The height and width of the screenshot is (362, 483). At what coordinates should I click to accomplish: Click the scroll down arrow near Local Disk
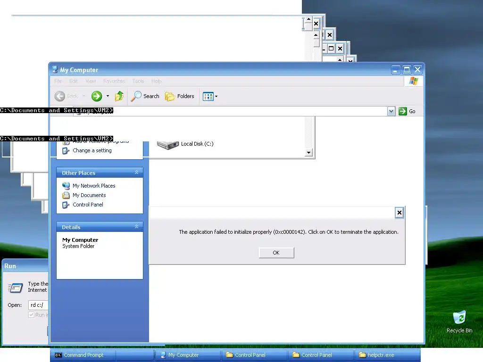click(x=308, y=153)
